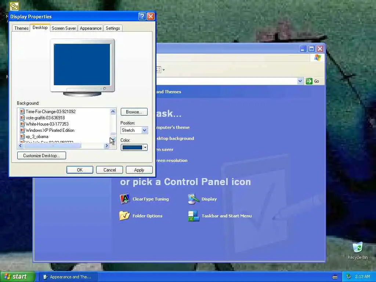Screen dimensions: 376x282
Task: Open the views button dropdown arrow
Action: (163, 70)
